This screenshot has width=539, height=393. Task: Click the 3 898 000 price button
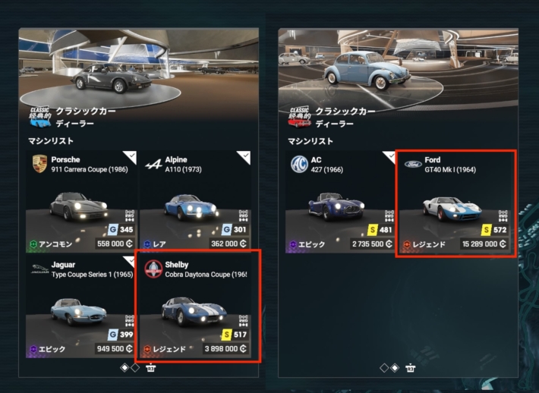(x=225, y=349)
